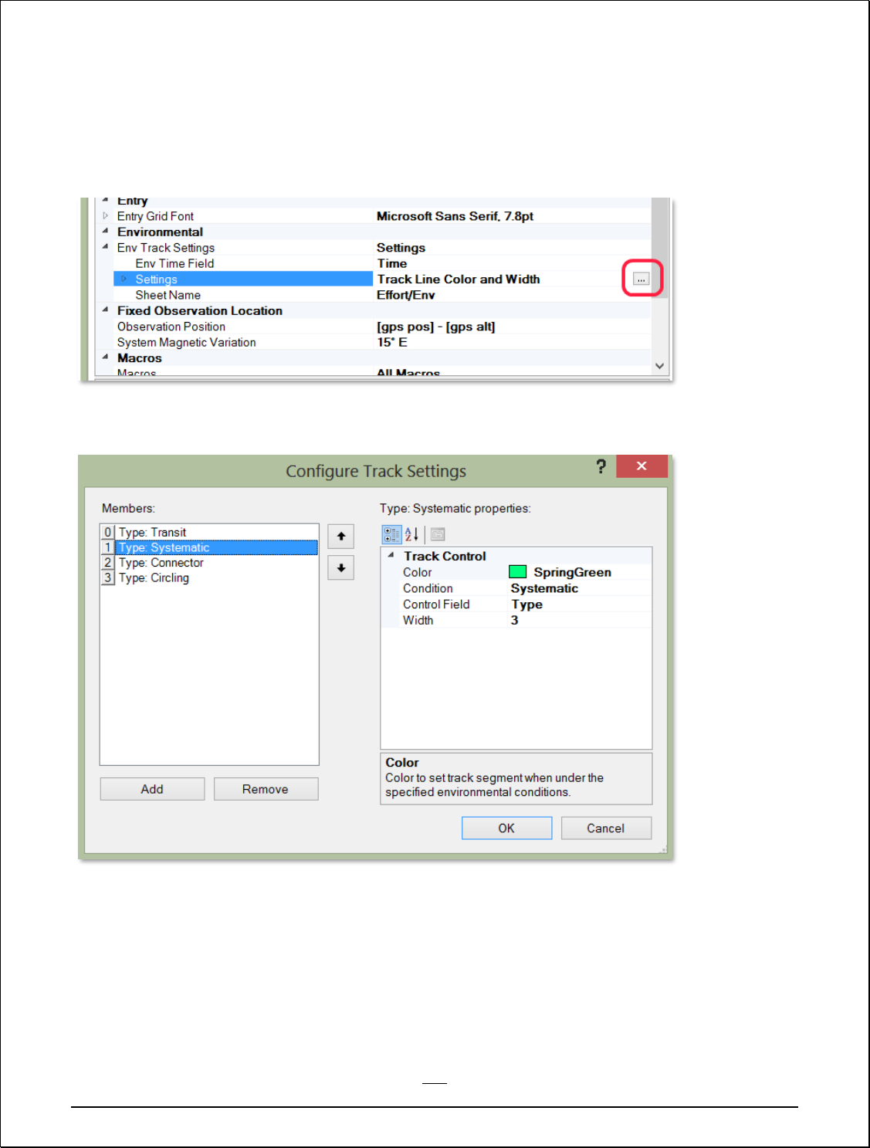Select member 'Type: Connector'
Screen dimensions: 870x1148
209,563
